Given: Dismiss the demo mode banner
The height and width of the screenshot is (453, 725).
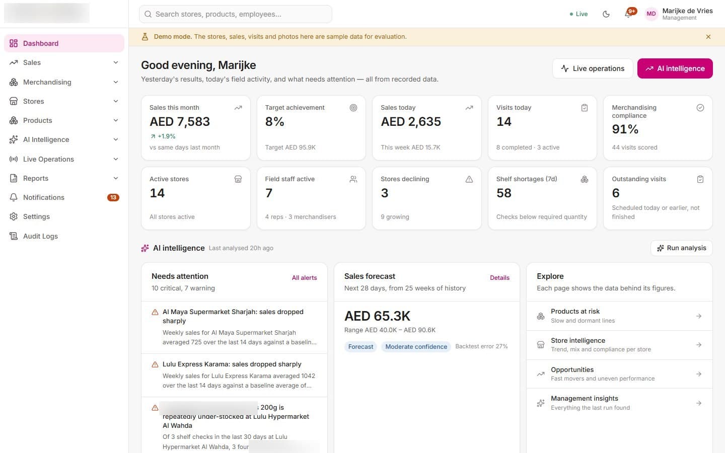Looking at the screenshot, I should [x=708, y=37].
